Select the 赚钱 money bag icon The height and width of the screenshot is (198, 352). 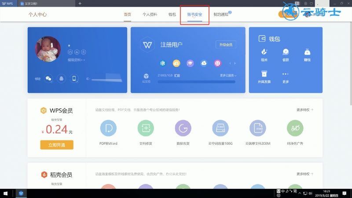point(307,52)
